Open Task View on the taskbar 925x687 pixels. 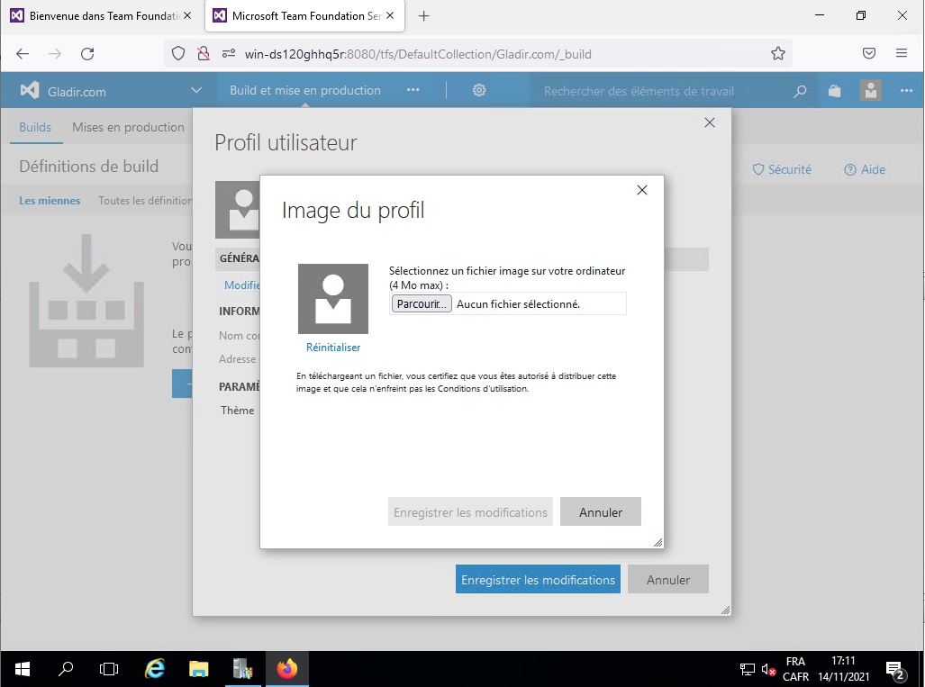point(109,669)
